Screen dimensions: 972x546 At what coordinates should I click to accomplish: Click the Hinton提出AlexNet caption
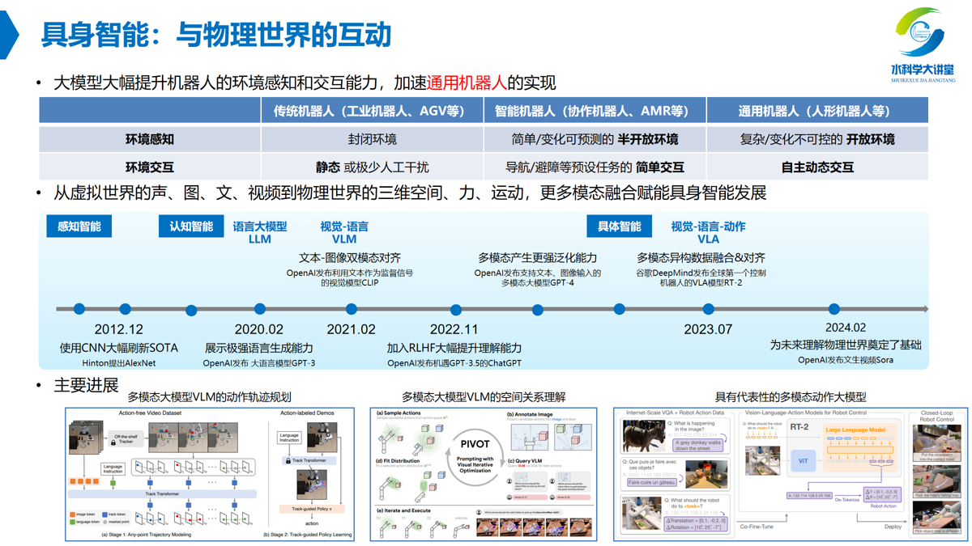coord(118,363)
